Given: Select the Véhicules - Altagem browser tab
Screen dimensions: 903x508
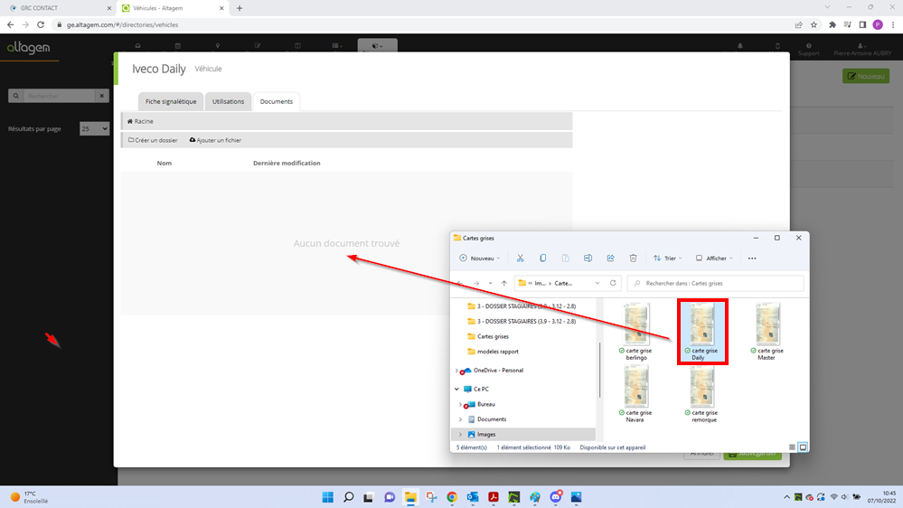Looking at the screenshot, I should 172,8.
